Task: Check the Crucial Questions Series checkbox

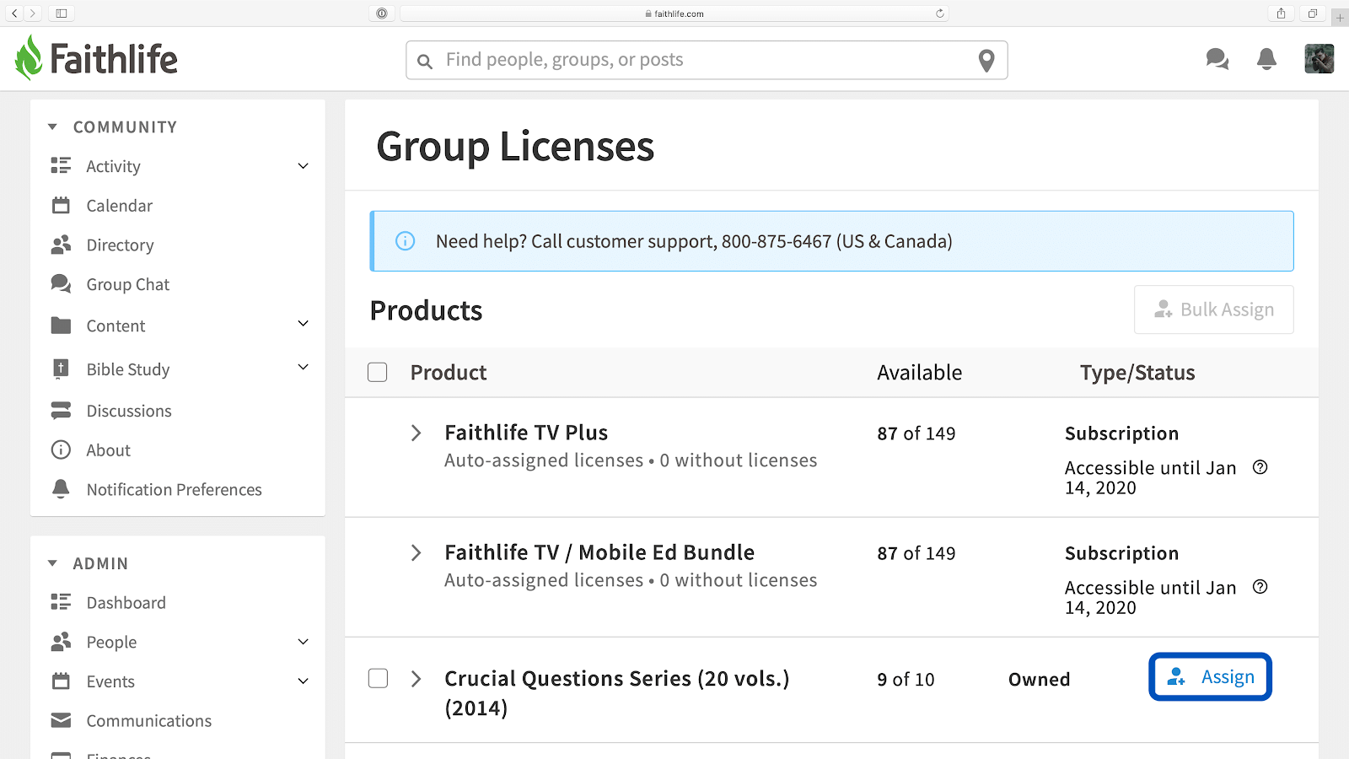Action: click(x=378, y=678)
